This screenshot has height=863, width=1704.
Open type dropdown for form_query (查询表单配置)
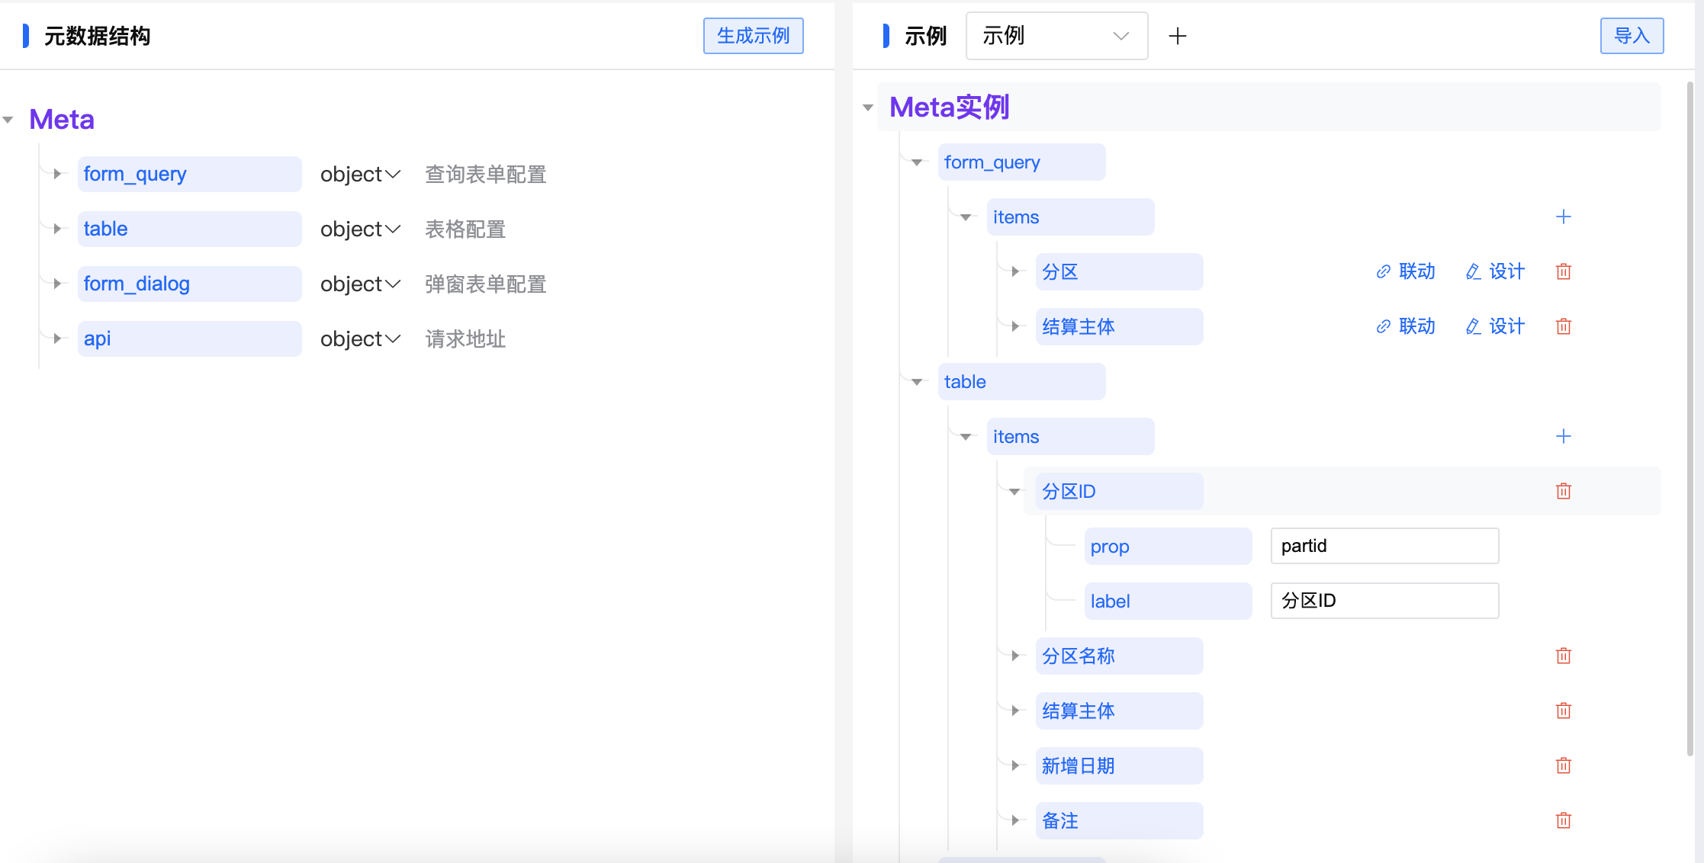click(360, 175)
